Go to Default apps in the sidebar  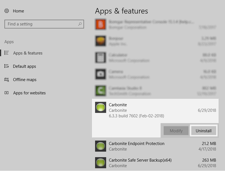point(24,66)
